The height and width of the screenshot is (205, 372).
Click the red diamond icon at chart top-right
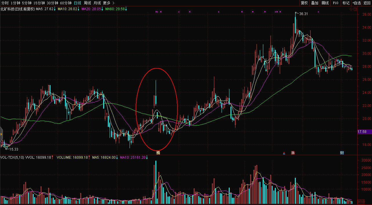[351, 9]
